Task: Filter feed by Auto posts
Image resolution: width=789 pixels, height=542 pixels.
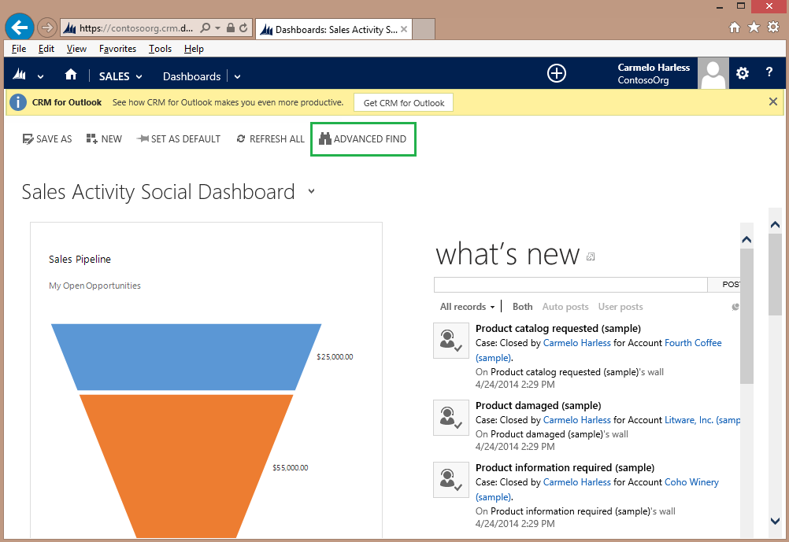Action: pos(565,307)
